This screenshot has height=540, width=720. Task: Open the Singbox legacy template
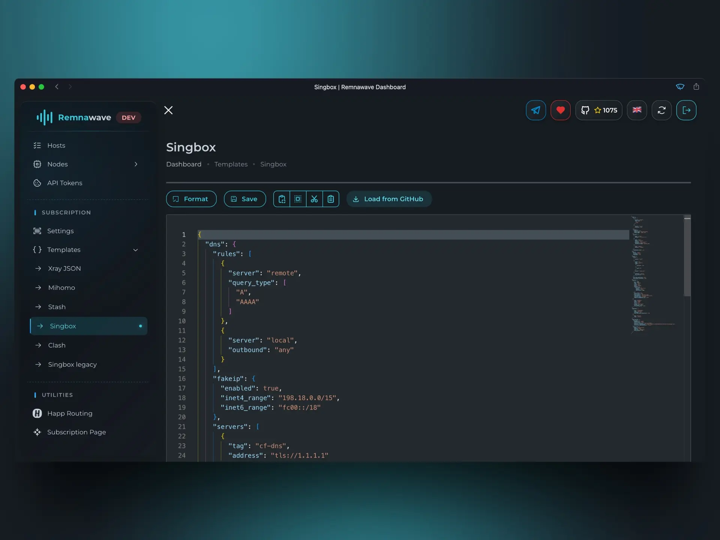click(x=88, y=364)
